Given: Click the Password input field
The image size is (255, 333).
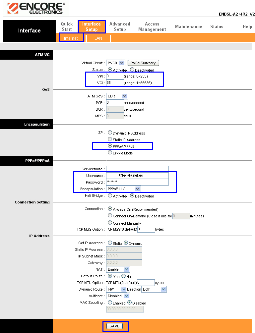Looking at the screenshot, I should [138, 182].
